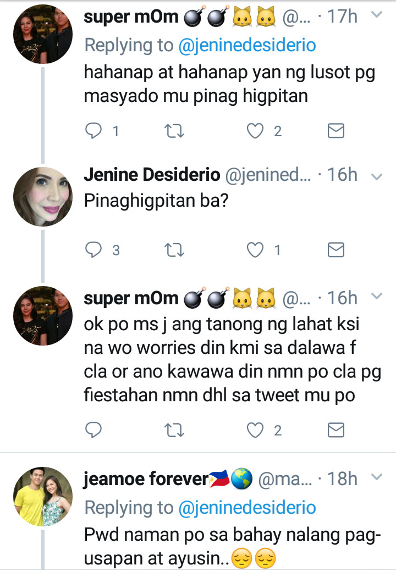View Jenine Desiderio's profile picture
This screenshot has width=396, height=581.
(x=43, y=196)
